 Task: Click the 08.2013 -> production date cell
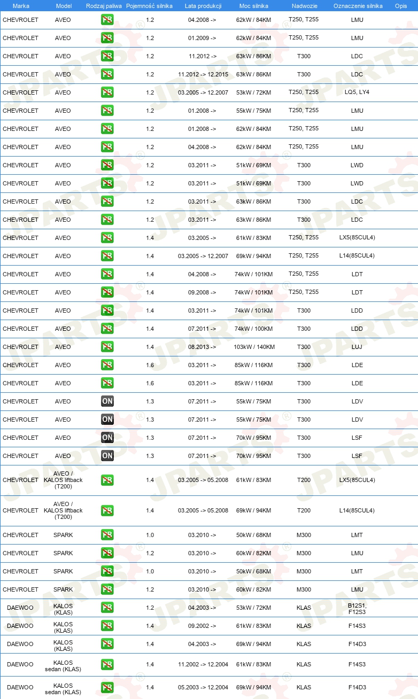[x=202, y=347]
